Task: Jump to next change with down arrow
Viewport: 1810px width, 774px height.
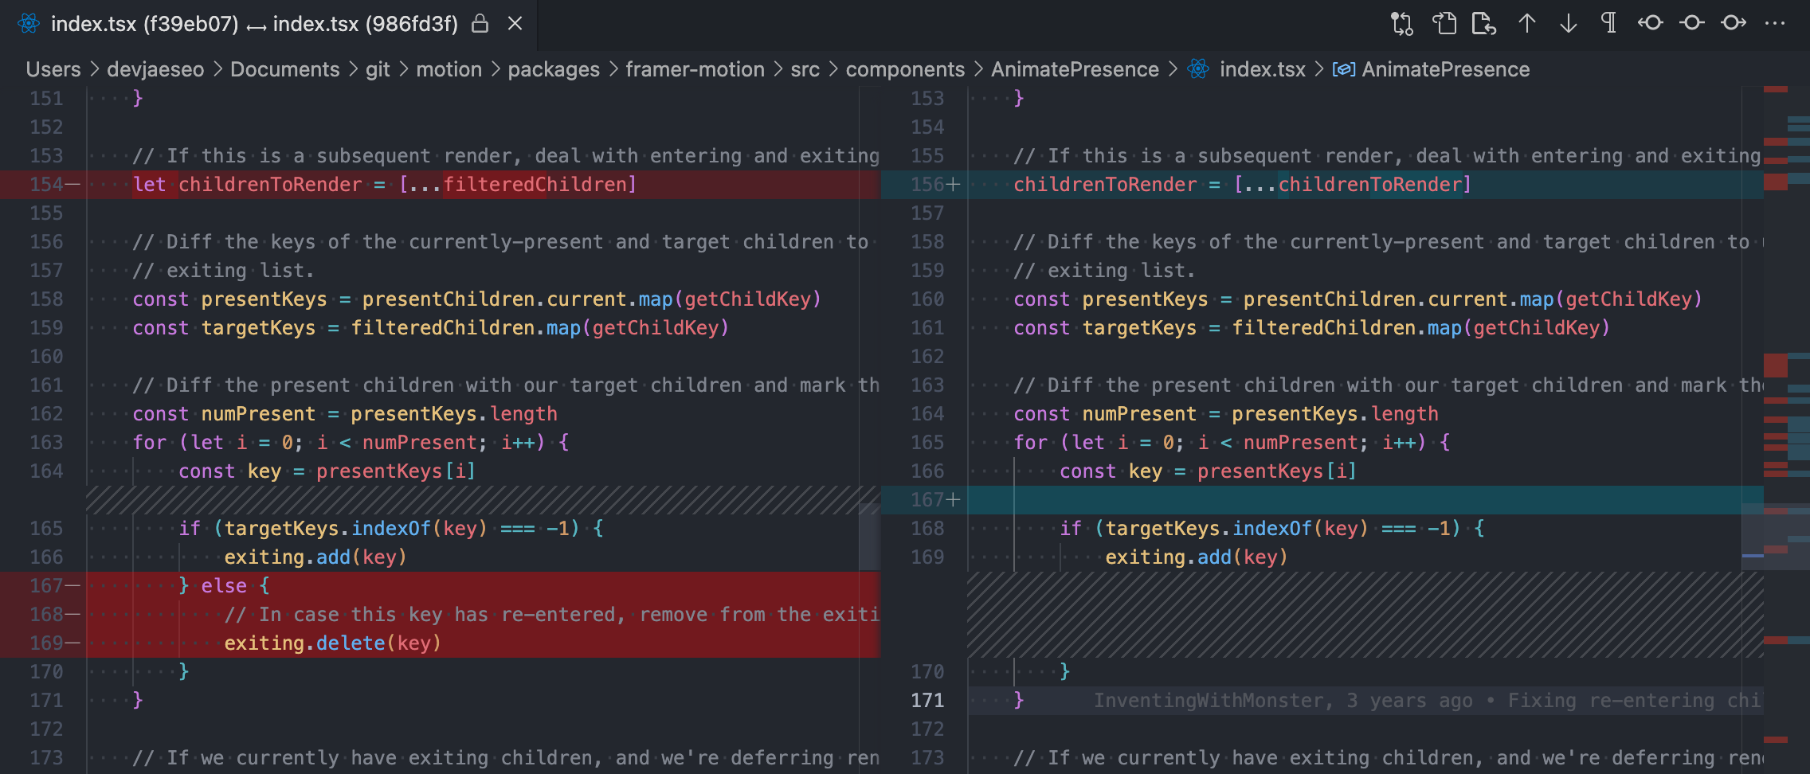Action: tap(1568, 24)
